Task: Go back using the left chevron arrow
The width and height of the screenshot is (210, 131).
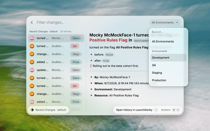Action: point(32,23)
